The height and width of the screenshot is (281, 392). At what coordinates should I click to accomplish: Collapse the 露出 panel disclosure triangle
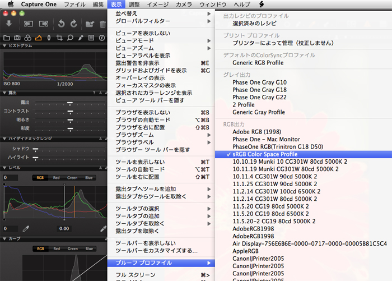click(4, 93)
